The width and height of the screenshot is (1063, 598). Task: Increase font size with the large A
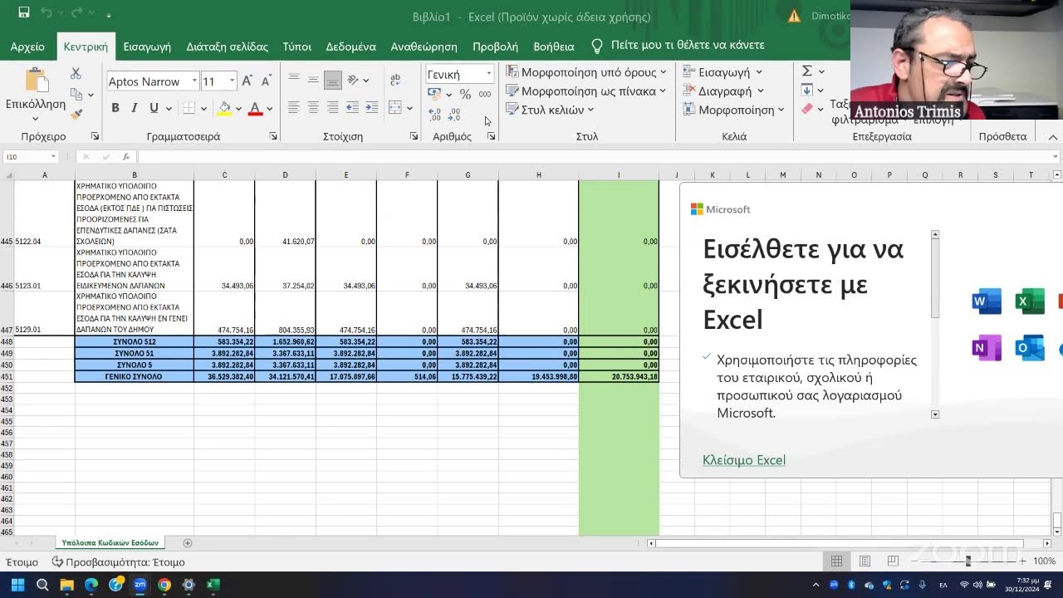click(x=247, y=81)
